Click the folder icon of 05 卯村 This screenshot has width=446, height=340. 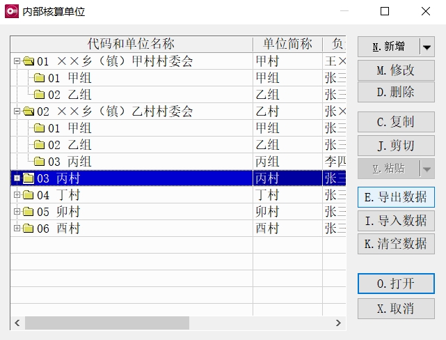click(x=29, y=212)
